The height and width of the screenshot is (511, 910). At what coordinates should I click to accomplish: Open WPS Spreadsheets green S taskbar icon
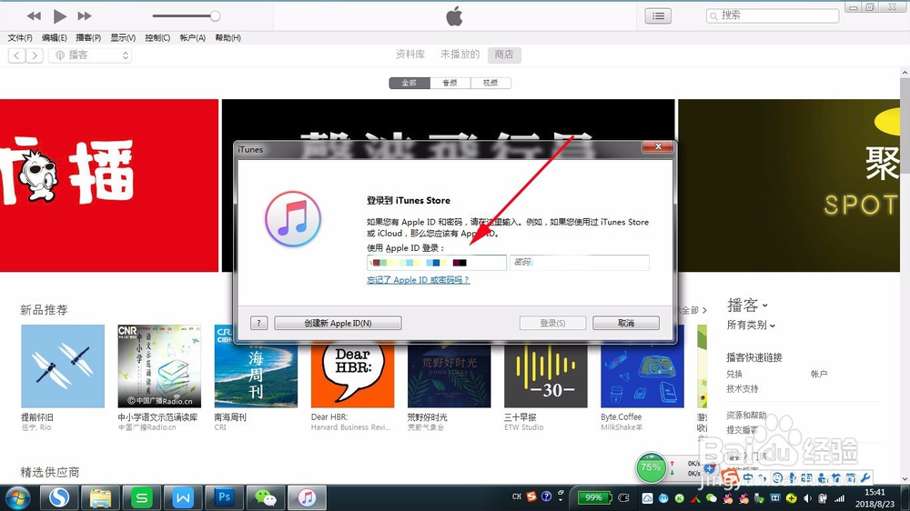pyautogui.click(x=142, y=497)
